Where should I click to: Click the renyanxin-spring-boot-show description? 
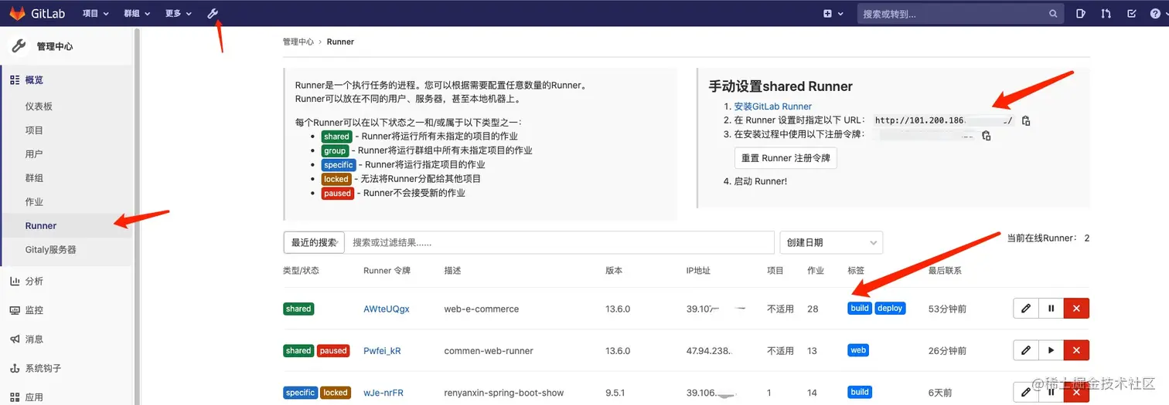click(x=503, y=393)
